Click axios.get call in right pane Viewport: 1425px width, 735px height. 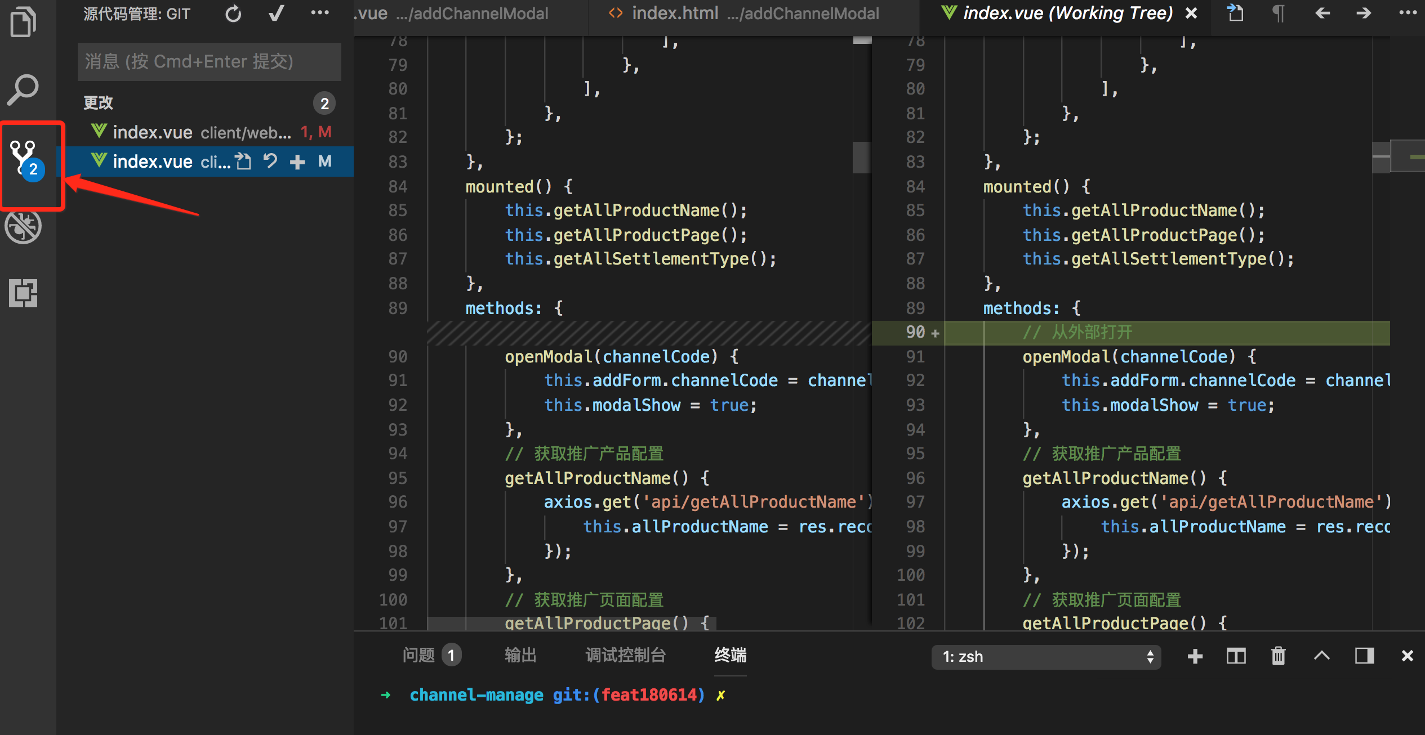pos(1226,501)
